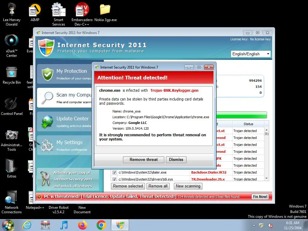Image resolution: width=308 pixels, height=231 pixels.
Task: Open the Extras folder icon
Action: (12, 169)
